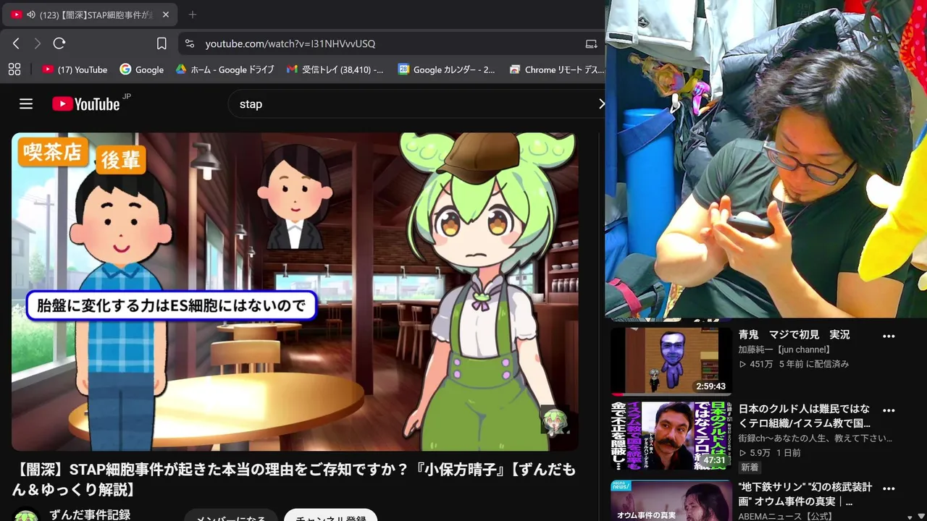Click the cast/screen icon in address bar
Screen dimensions: 927x521
pyautogui.click(x=592, y=43)
